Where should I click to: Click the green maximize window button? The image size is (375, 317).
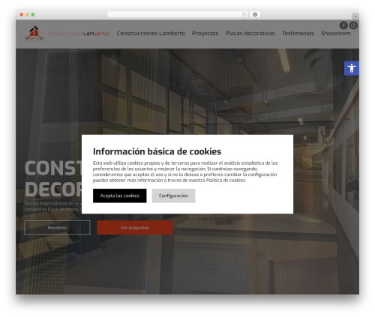(33, 14)
